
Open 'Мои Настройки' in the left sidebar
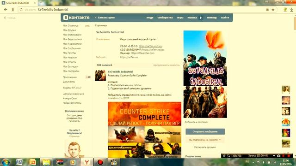point(71,71)
